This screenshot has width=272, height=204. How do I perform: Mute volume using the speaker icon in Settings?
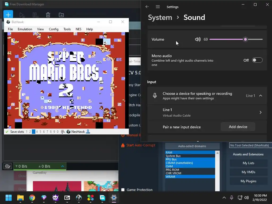point(198,39)
